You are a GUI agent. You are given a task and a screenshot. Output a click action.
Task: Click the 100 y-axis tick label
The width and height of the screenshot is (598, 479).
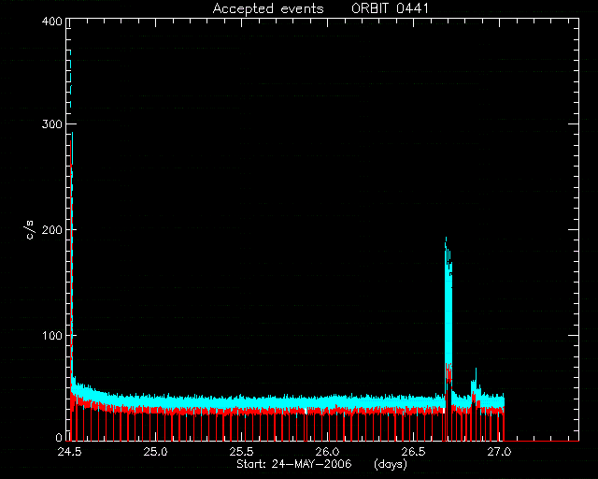click(x=52, y=335)
